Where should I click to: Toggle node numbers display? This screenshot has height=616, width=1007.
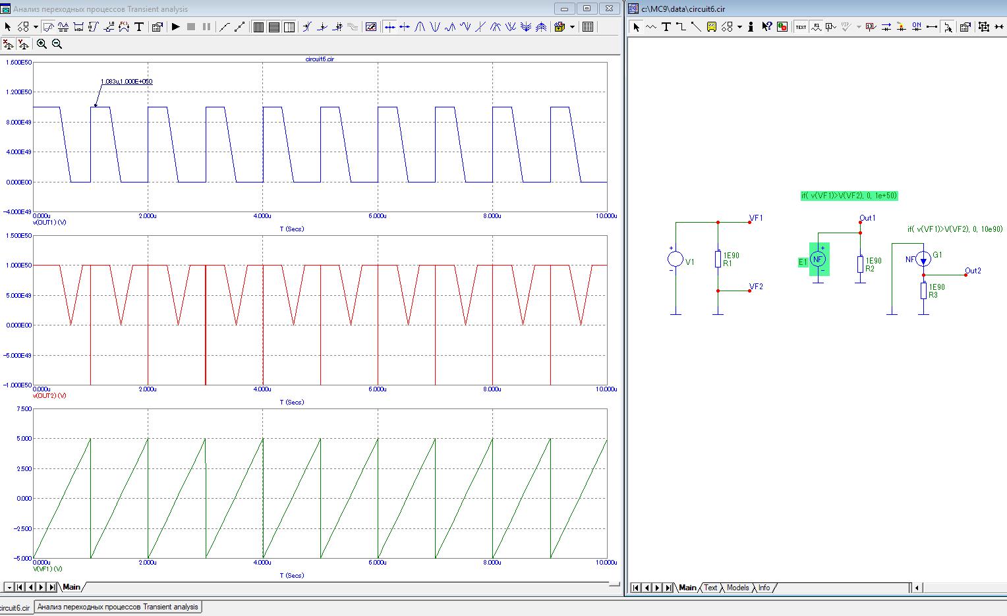[830, 27]
